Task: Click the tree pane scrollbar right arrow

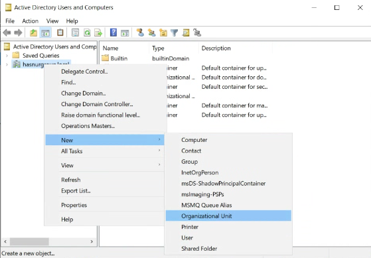Action: [92, 241]
